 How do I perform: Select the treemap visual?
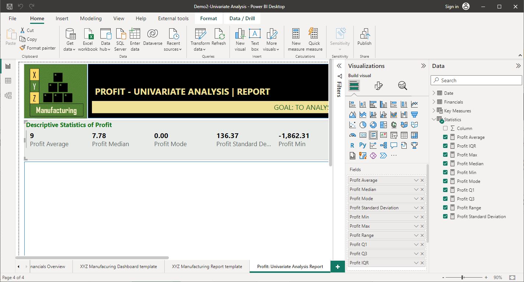[x=383, y=125]
